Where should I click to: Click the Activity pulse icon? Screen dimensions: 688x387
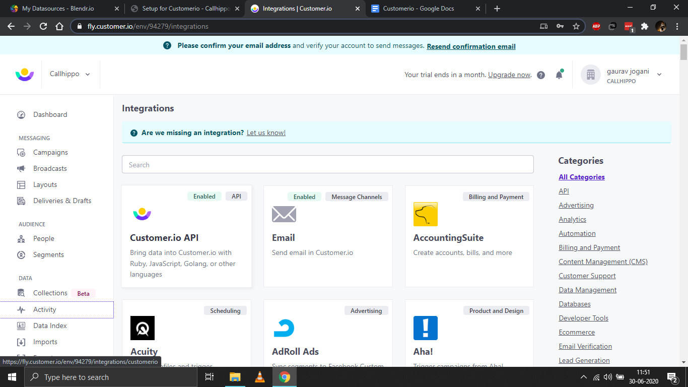pos(21,310)
